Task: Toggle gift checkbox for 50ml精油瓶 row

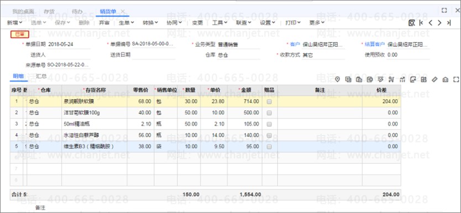Action: click(269, 124)
